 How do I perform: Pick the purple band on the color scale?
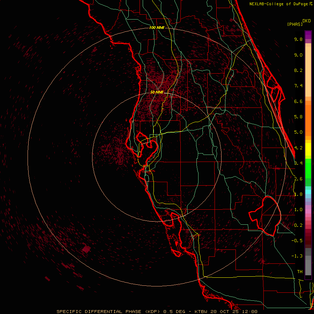pos(308,35)
